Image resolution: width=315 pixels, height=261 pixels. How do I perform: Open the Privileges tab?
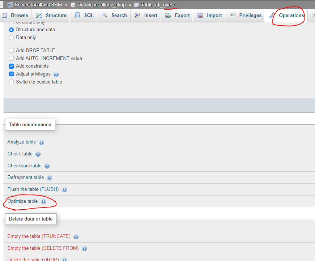coord(245,16)
